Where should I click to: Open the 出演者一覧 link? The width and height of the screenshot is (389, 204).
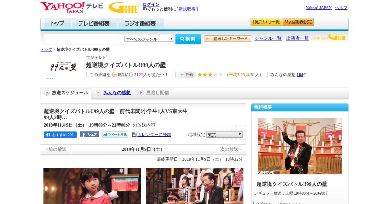click(298, 39)
